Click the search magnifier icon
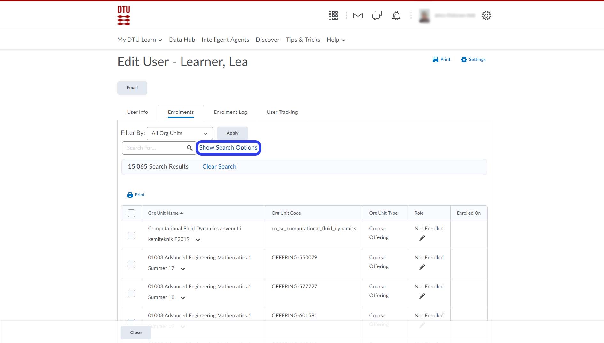This screenshot has width=604, height=343. 190,148
